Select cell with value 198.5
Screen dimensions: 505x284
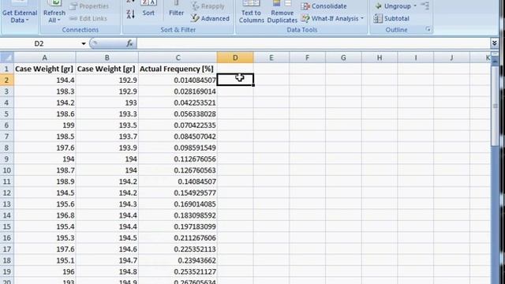tap(45, 136)
